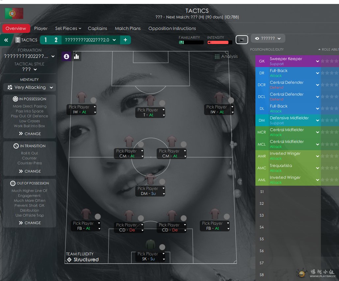Open the Captains tab

pyautogui.click(x=97, y=28)
